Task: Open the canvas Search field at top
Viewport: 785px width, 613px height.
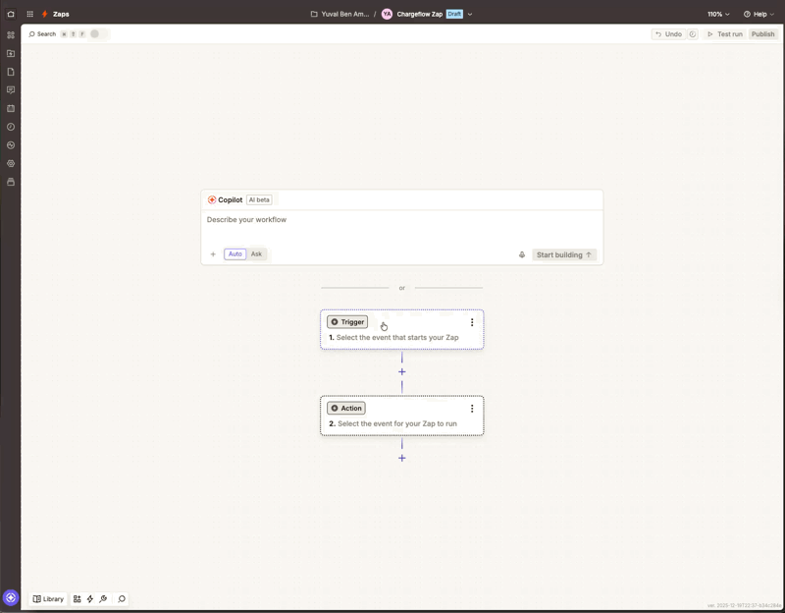Action: [42, 34]
